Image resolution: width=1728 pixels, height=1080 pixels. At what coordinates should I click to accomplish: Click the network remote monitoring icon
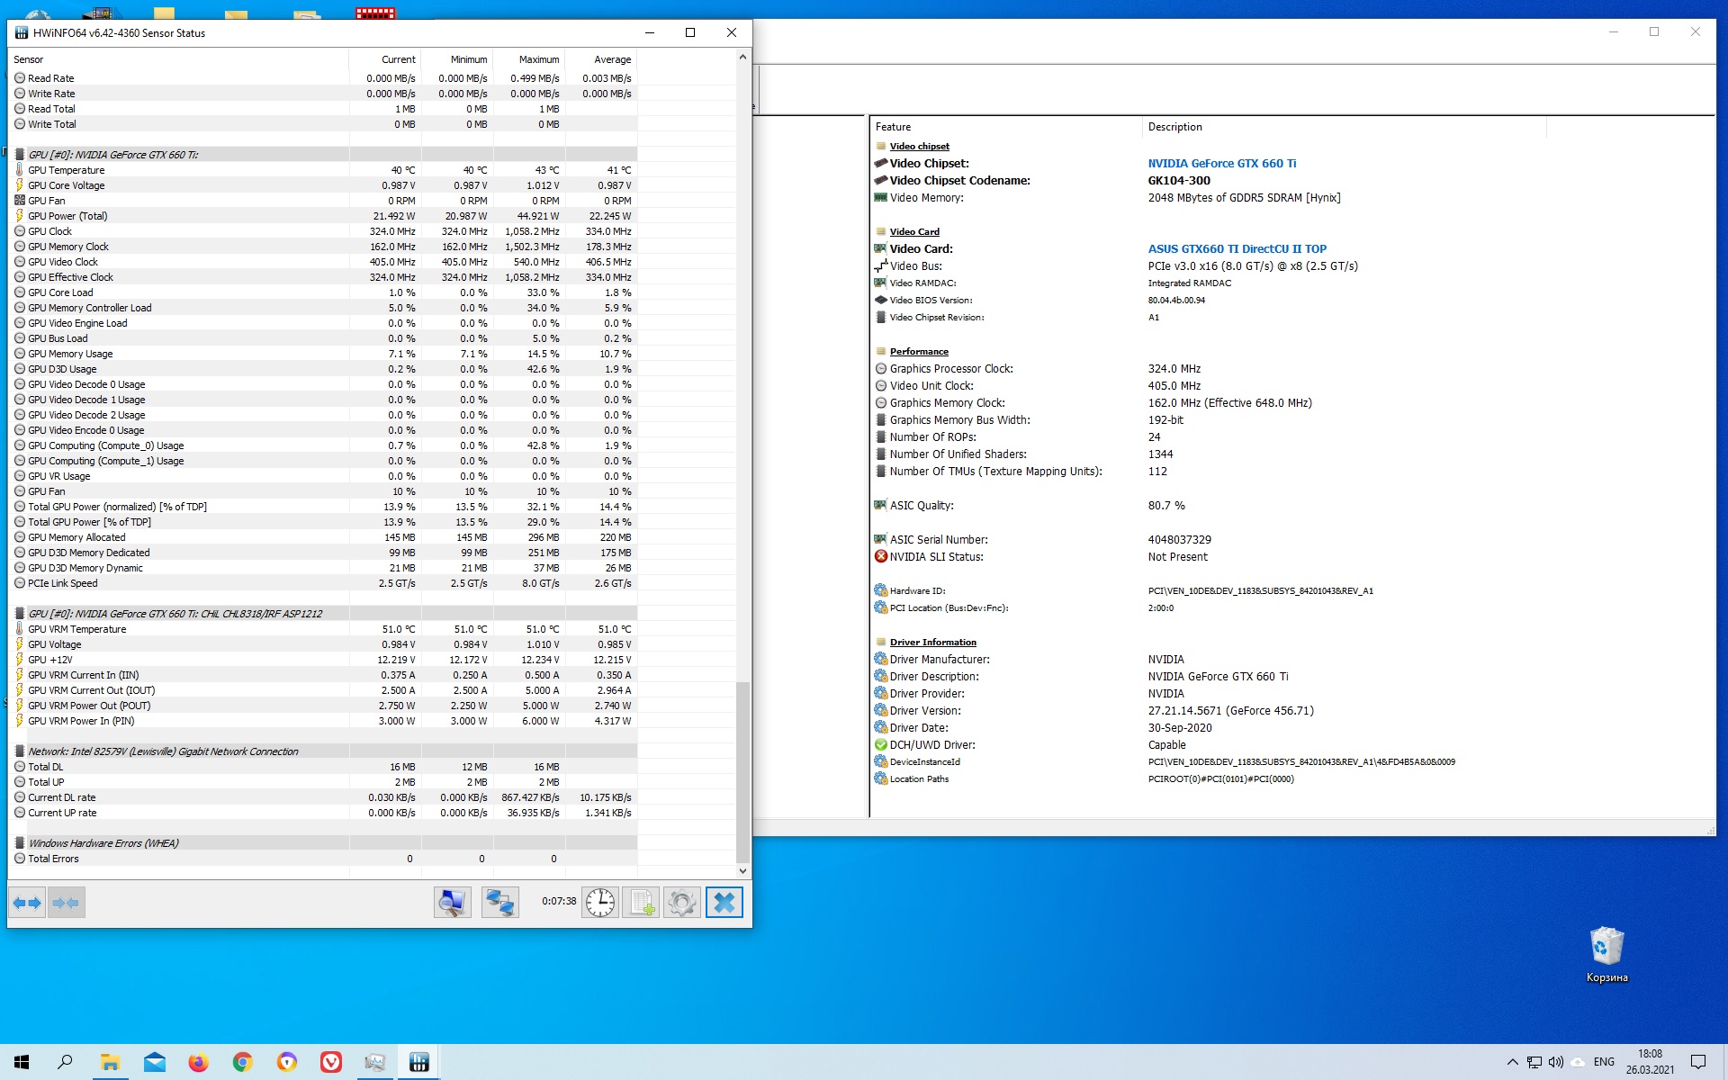[x=499, y=903]
